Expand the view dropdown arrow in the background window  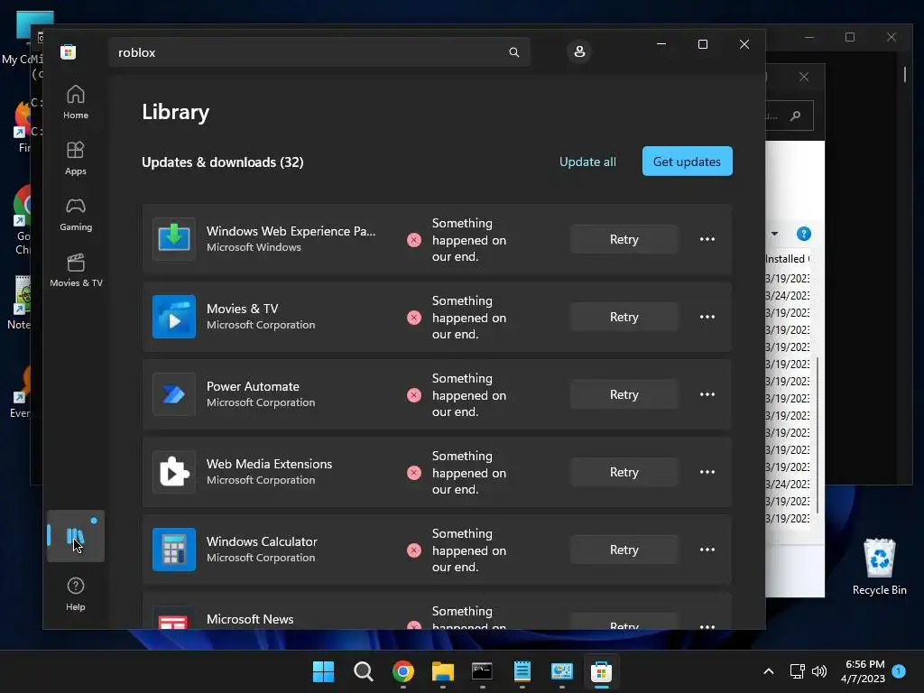[x=775, y=234]
